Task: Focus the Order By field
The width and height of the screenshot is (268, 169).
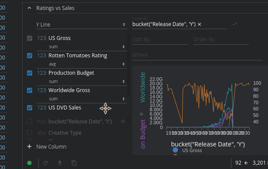Action: [x=221, y=40]
